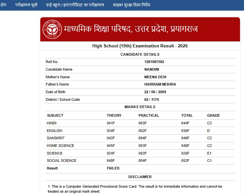Click English grade D
244x194 pixels.
[x=208, y=131]
